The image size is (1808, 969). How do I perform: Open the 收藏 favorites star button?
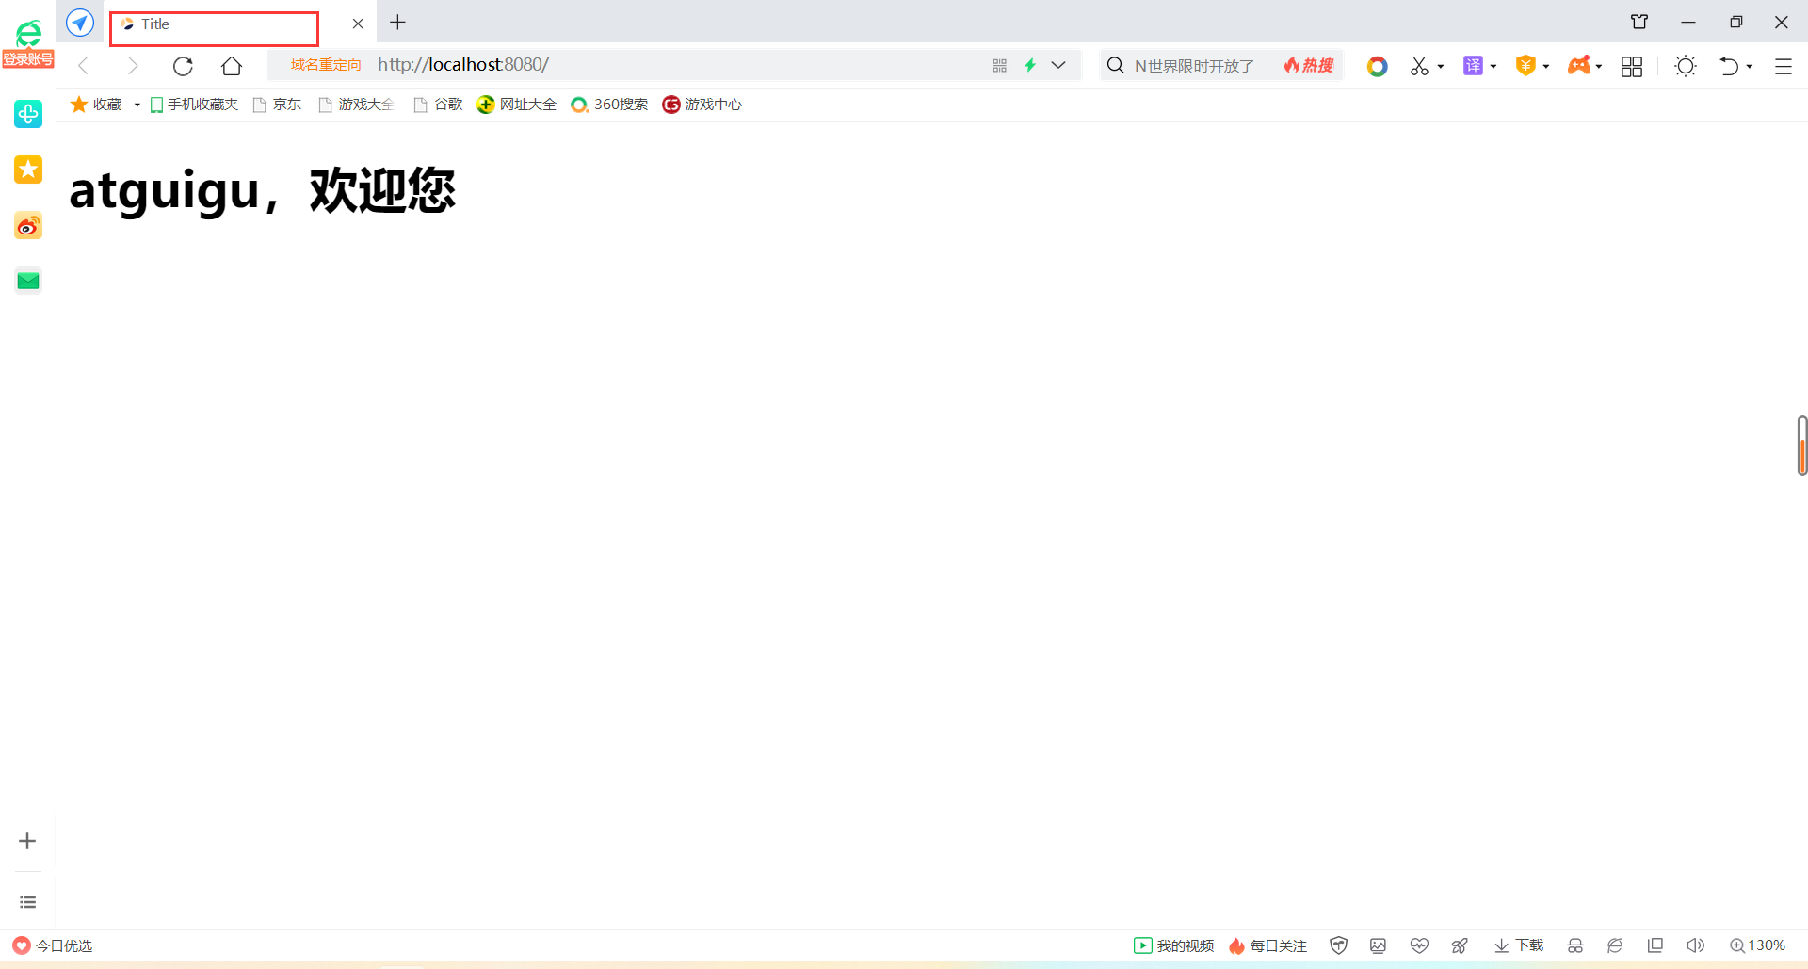pos(96,105)
